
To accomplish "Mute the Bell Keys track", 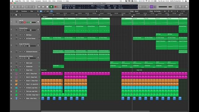I will (x=20, y=35).
